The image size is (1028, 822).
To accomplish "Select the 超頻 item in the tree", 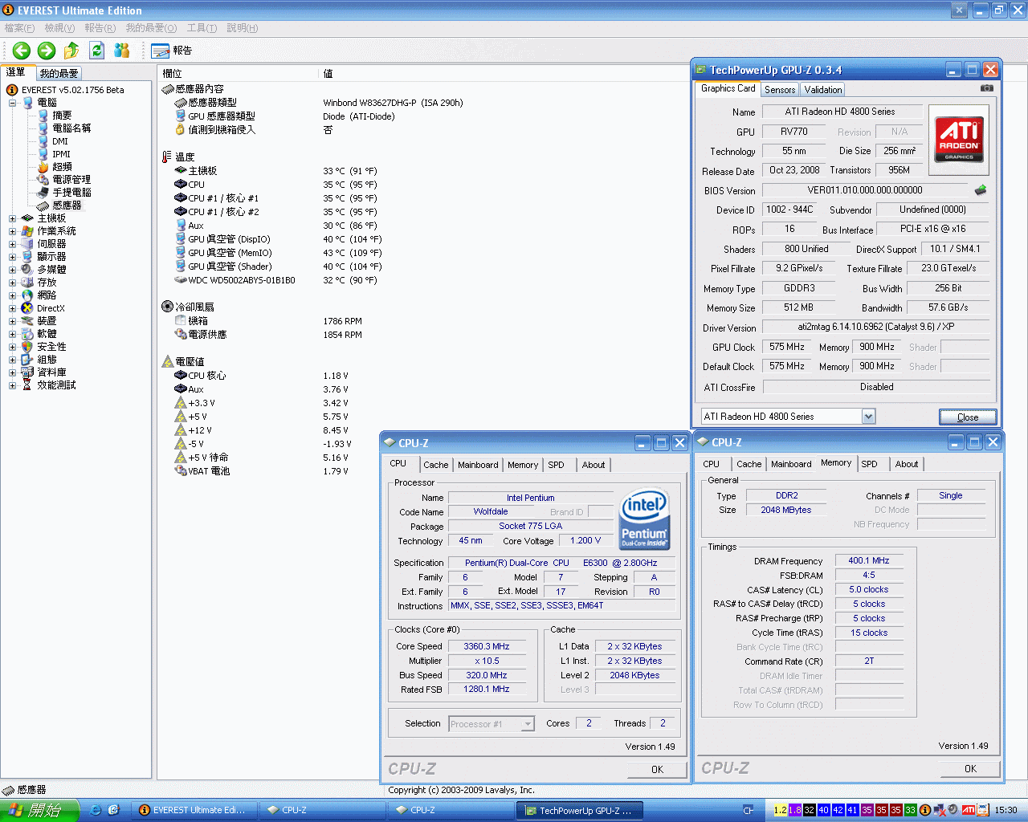I will [x=62, y=167].
